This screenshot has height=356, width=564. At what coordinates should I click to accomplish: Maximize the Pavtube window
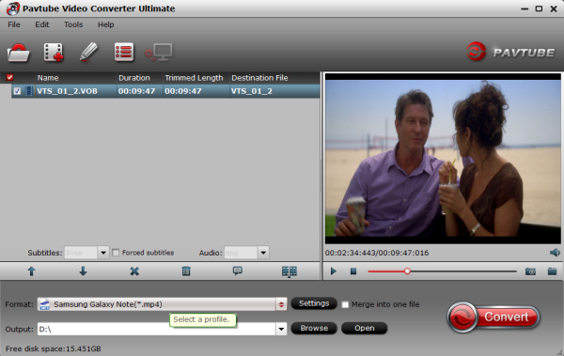539,8
